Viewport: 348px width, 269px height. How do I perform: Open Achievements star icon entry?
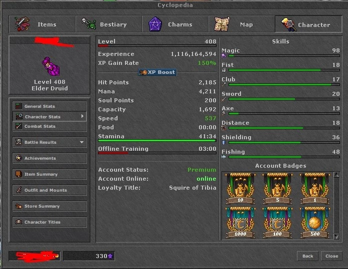pyautogui.click(x=49, y=158)
